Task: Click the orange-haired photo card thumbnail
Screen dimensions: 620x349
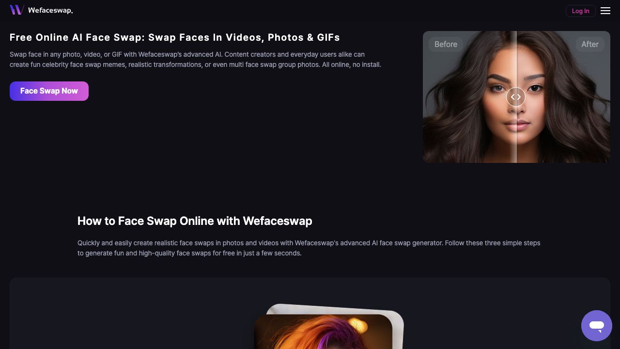Action: (x=324, y=332)
